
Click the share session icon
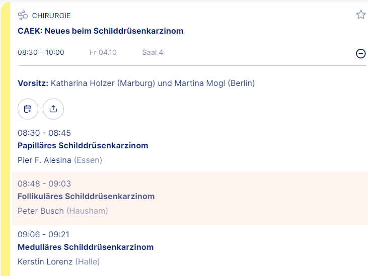pos(53,109)
